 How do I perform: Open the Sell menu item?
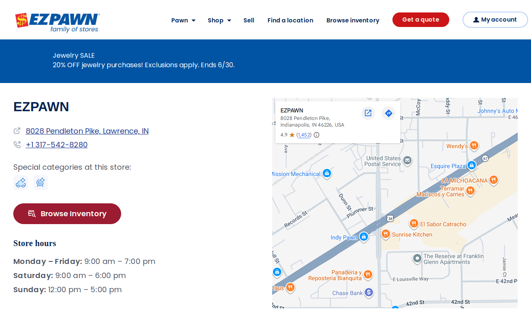pyautogui.click(x=249, y=20)
